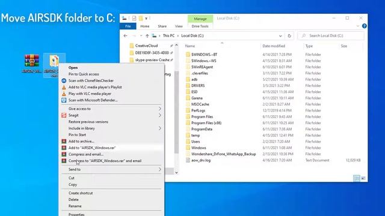The image size is (385, 216).
Task: Select Copy from context menu
Action: (73, 184)
